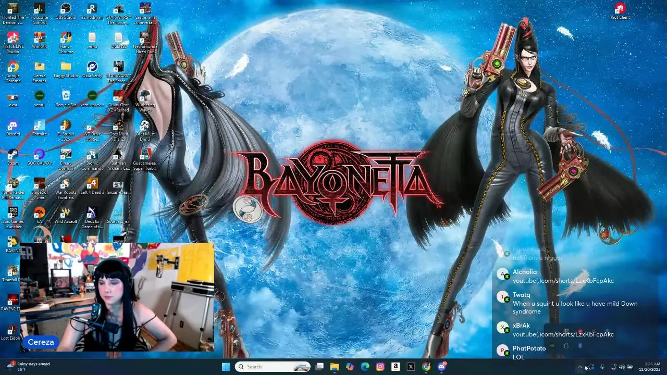Select the r2modman desktop shortcut
This screenshot has height=375, width=667.
[92, 12]
